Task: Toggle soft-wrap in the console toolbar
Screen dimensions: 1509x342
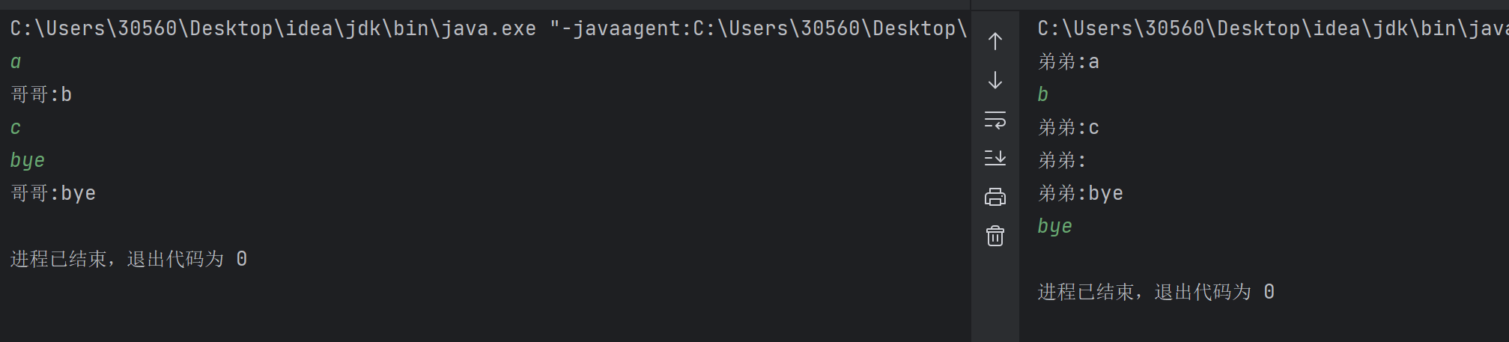Action: pos(995,120)
